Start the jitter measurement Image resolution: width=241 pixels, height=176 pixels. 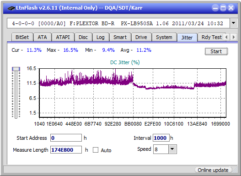[x=216, y=51]
